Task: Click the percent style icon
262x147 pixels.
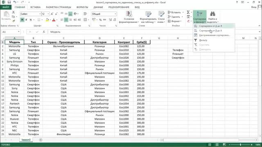Action: 100,20
